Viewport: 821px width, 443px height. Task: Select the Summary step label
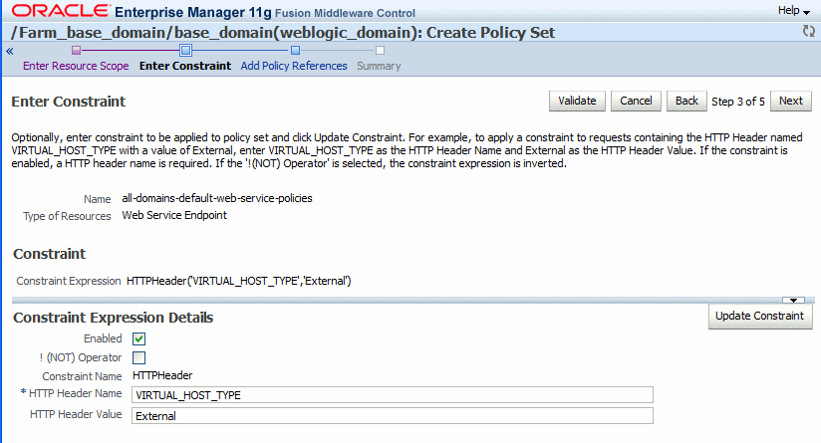click(379, 66)
